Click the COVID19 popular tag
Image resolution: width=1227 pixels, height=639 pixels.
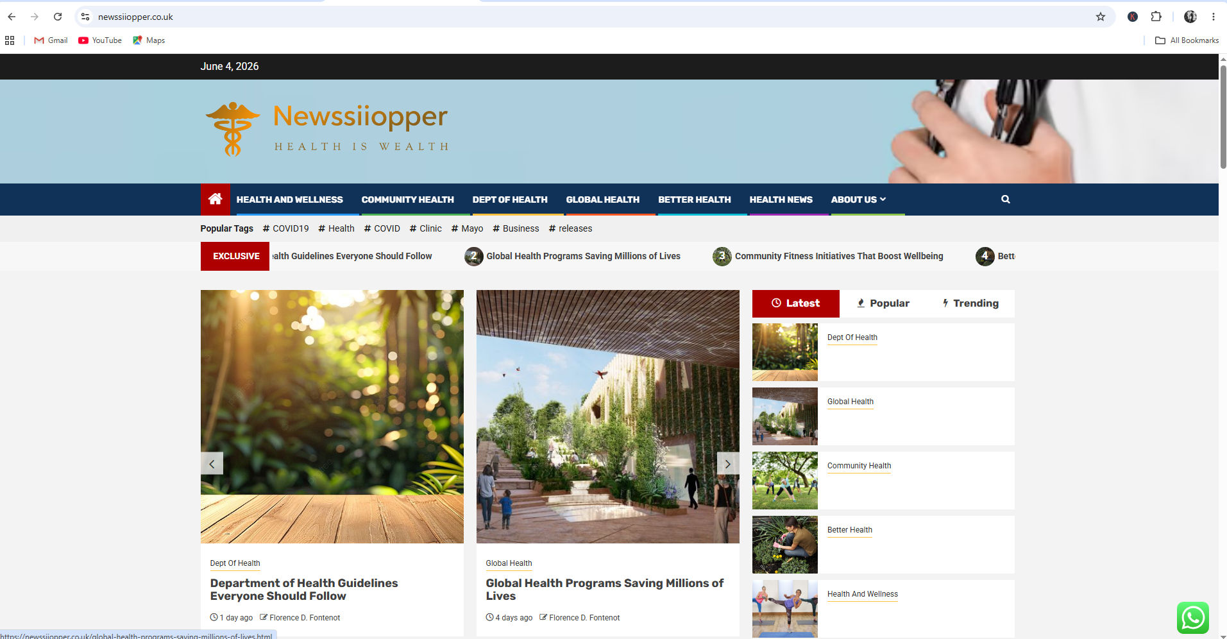[285, 228]
